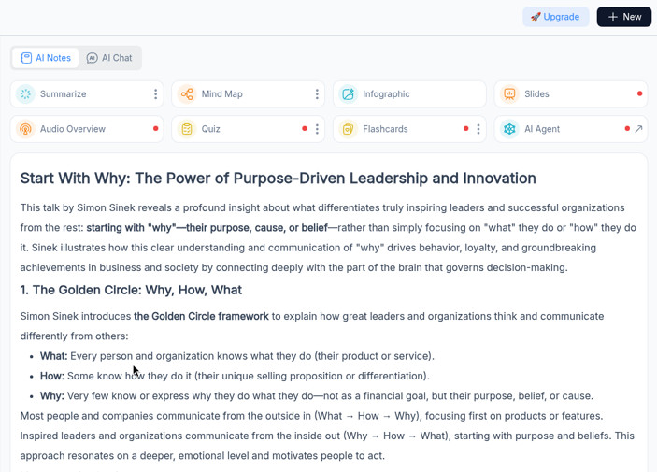Click the New button
657x472 pixels.
[x=624, y=17]
